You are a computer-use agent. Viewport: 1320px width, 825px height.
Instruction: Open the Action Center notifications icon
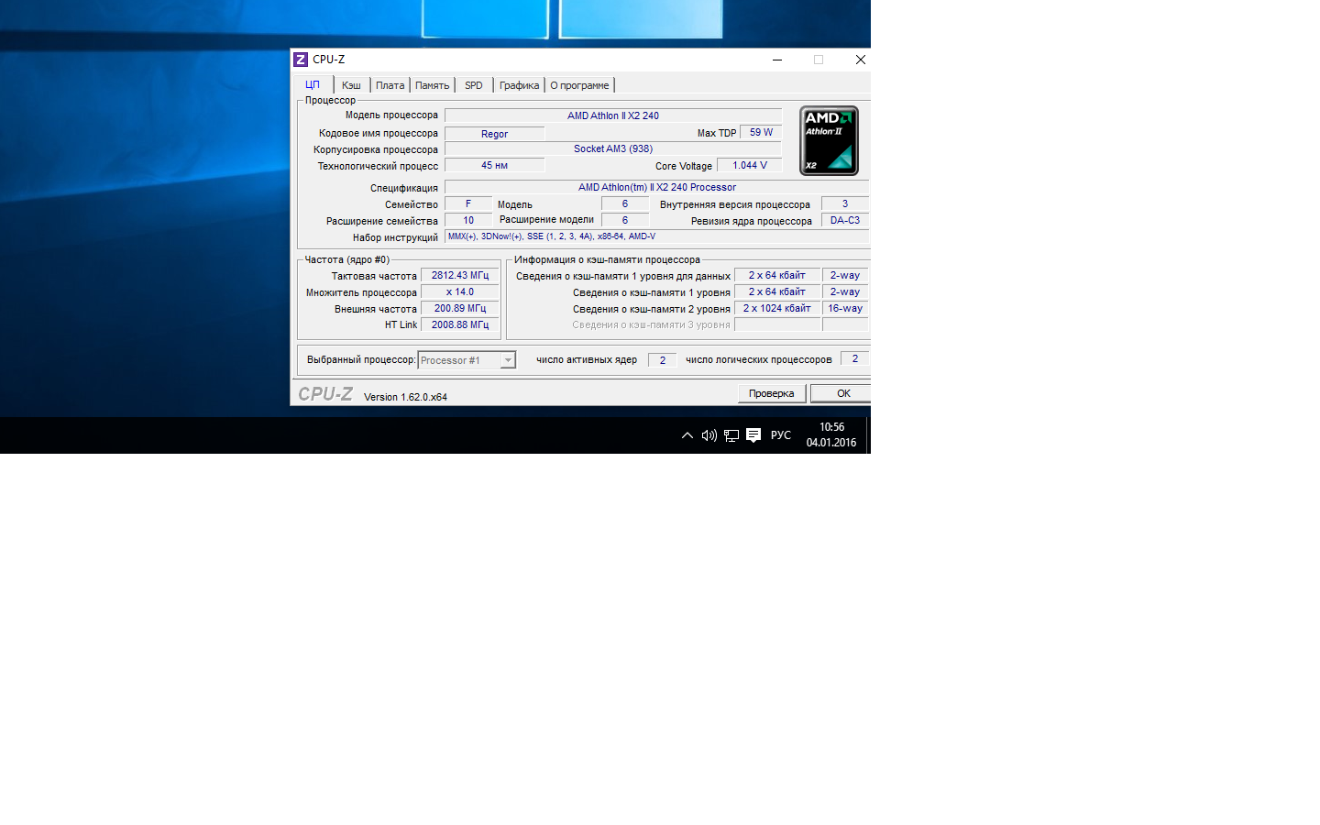coord(753,435)
